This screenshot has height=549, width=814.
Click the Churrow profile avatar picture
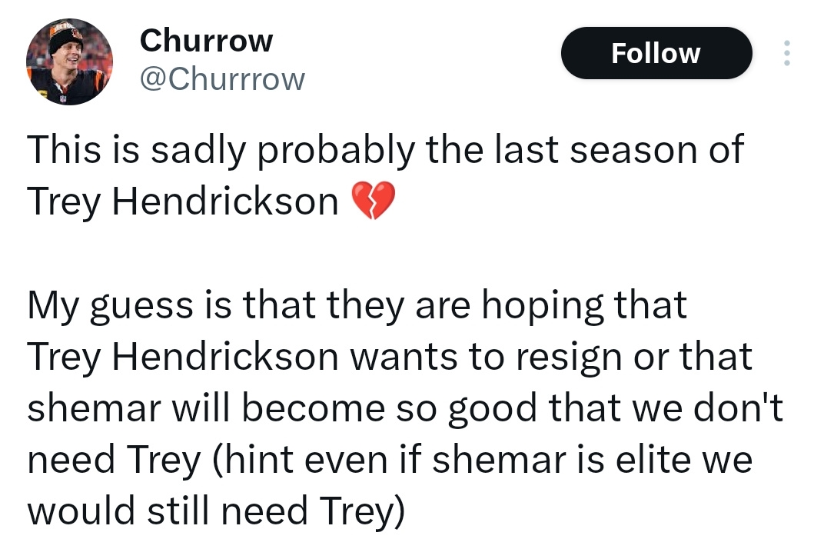click(x=69, y=62)
